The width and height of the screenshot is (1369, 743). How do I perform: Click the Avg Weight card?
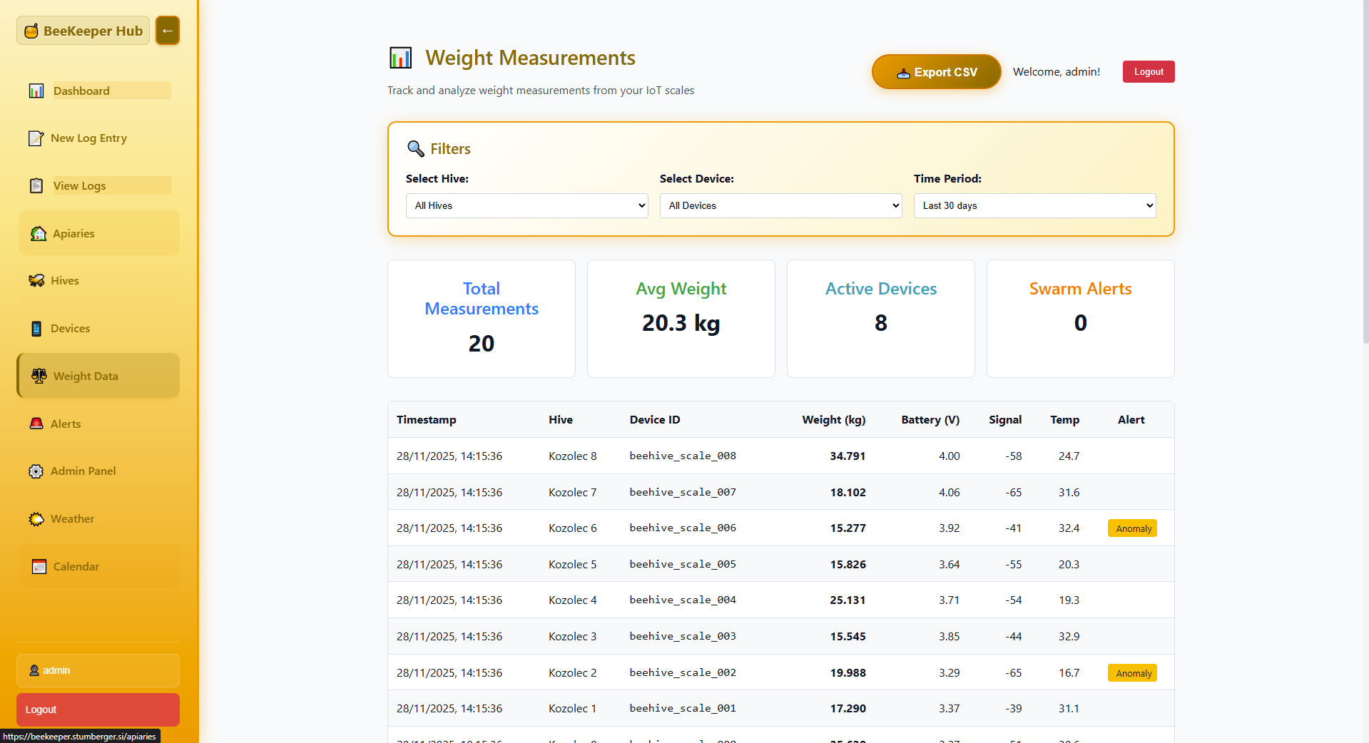click(x=681, y=319)
